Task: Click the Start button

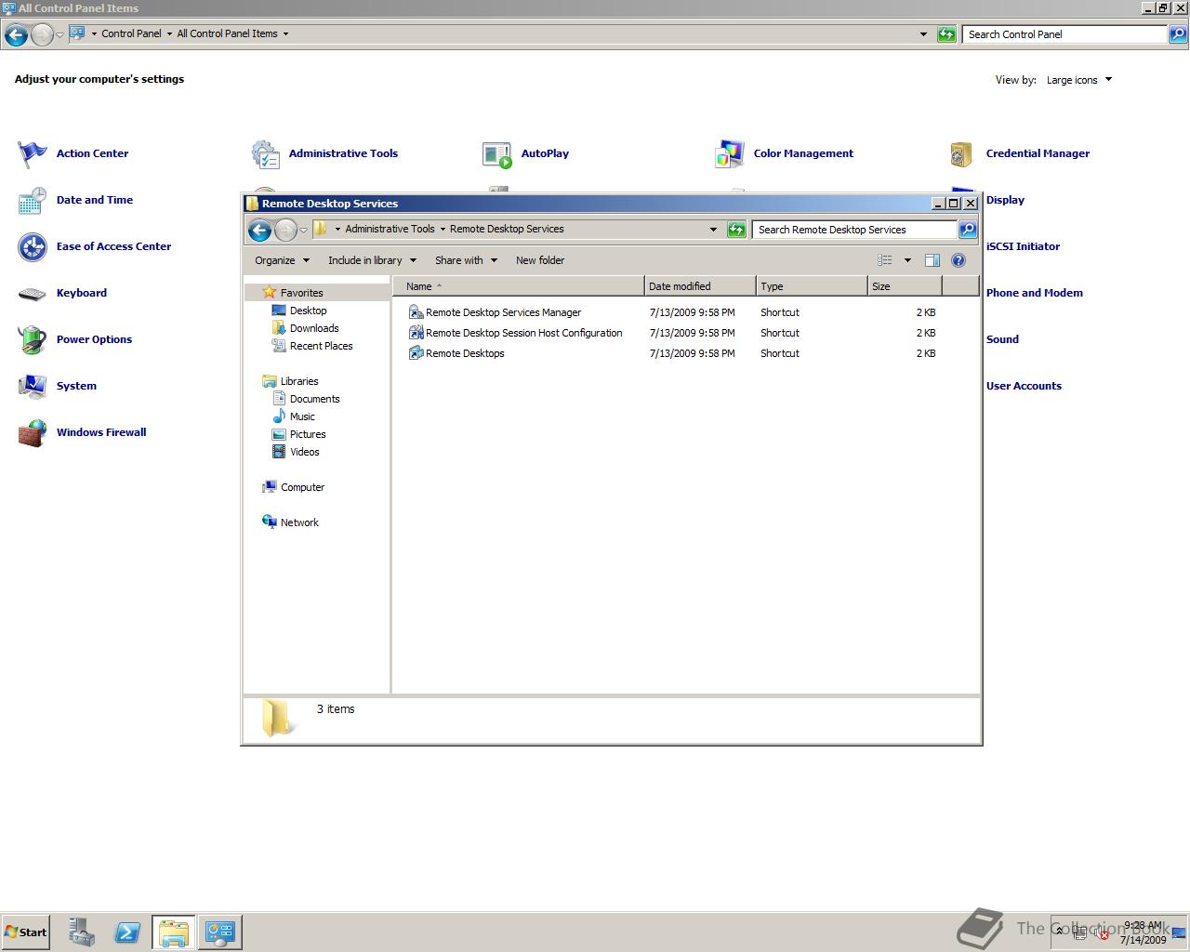Action: tap(26, 932)
